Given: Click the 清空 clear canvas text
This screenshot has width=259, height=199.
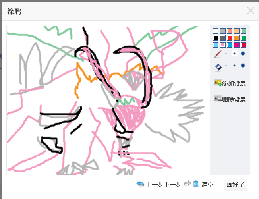Looking at the screenshot, I should tap(207, 184).
